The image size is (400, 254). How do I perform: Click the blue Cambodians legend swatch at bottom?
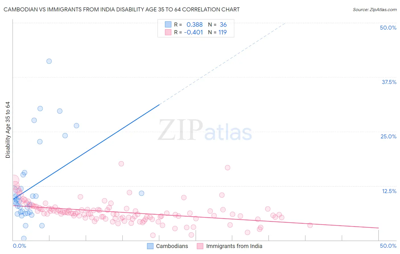click(150, 246)
